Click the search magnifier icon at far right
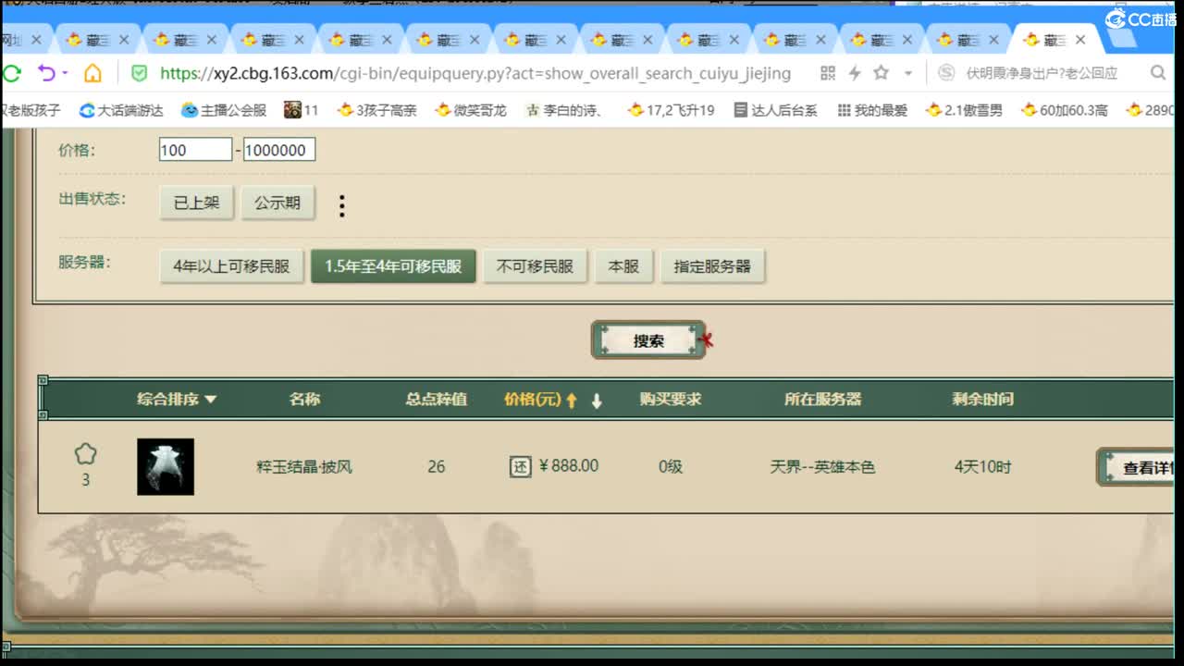 click(1158, 72)
